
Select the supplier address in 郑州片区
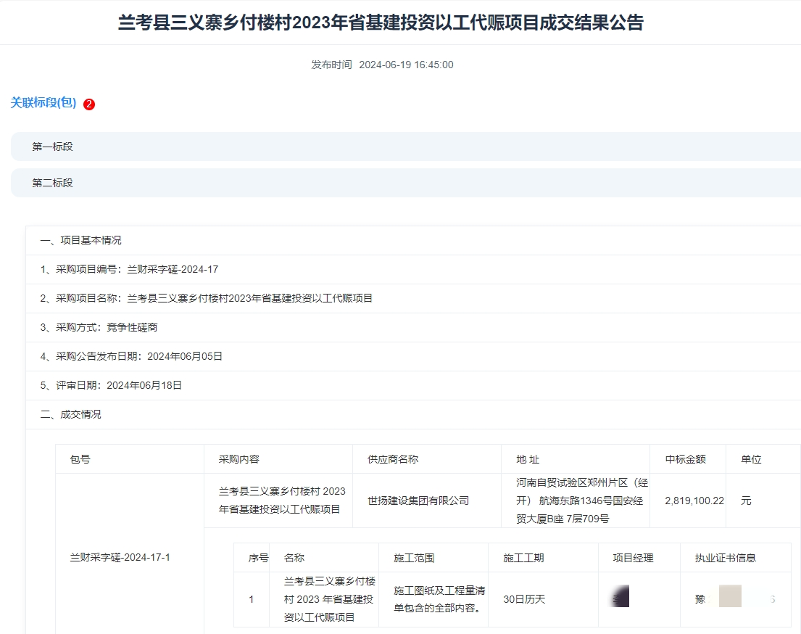pos(575,501)
